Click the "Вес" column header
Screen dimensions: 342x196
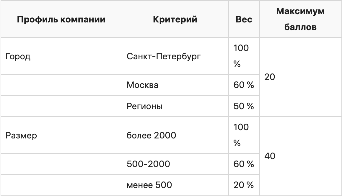(x=244, y=20)
